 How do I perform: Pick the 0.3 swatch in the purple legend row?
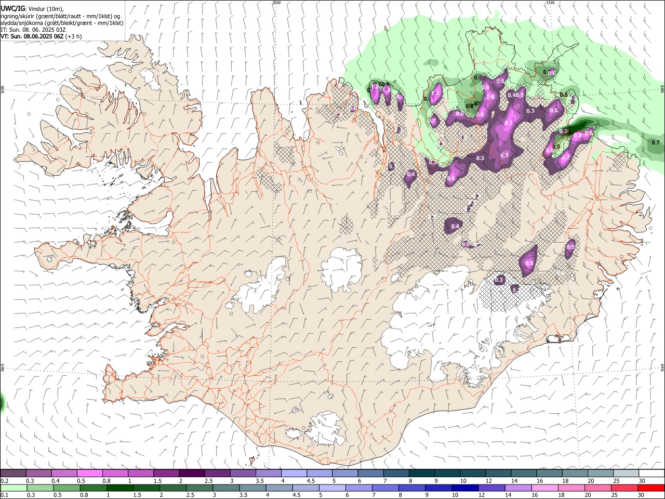coord(39,474)
